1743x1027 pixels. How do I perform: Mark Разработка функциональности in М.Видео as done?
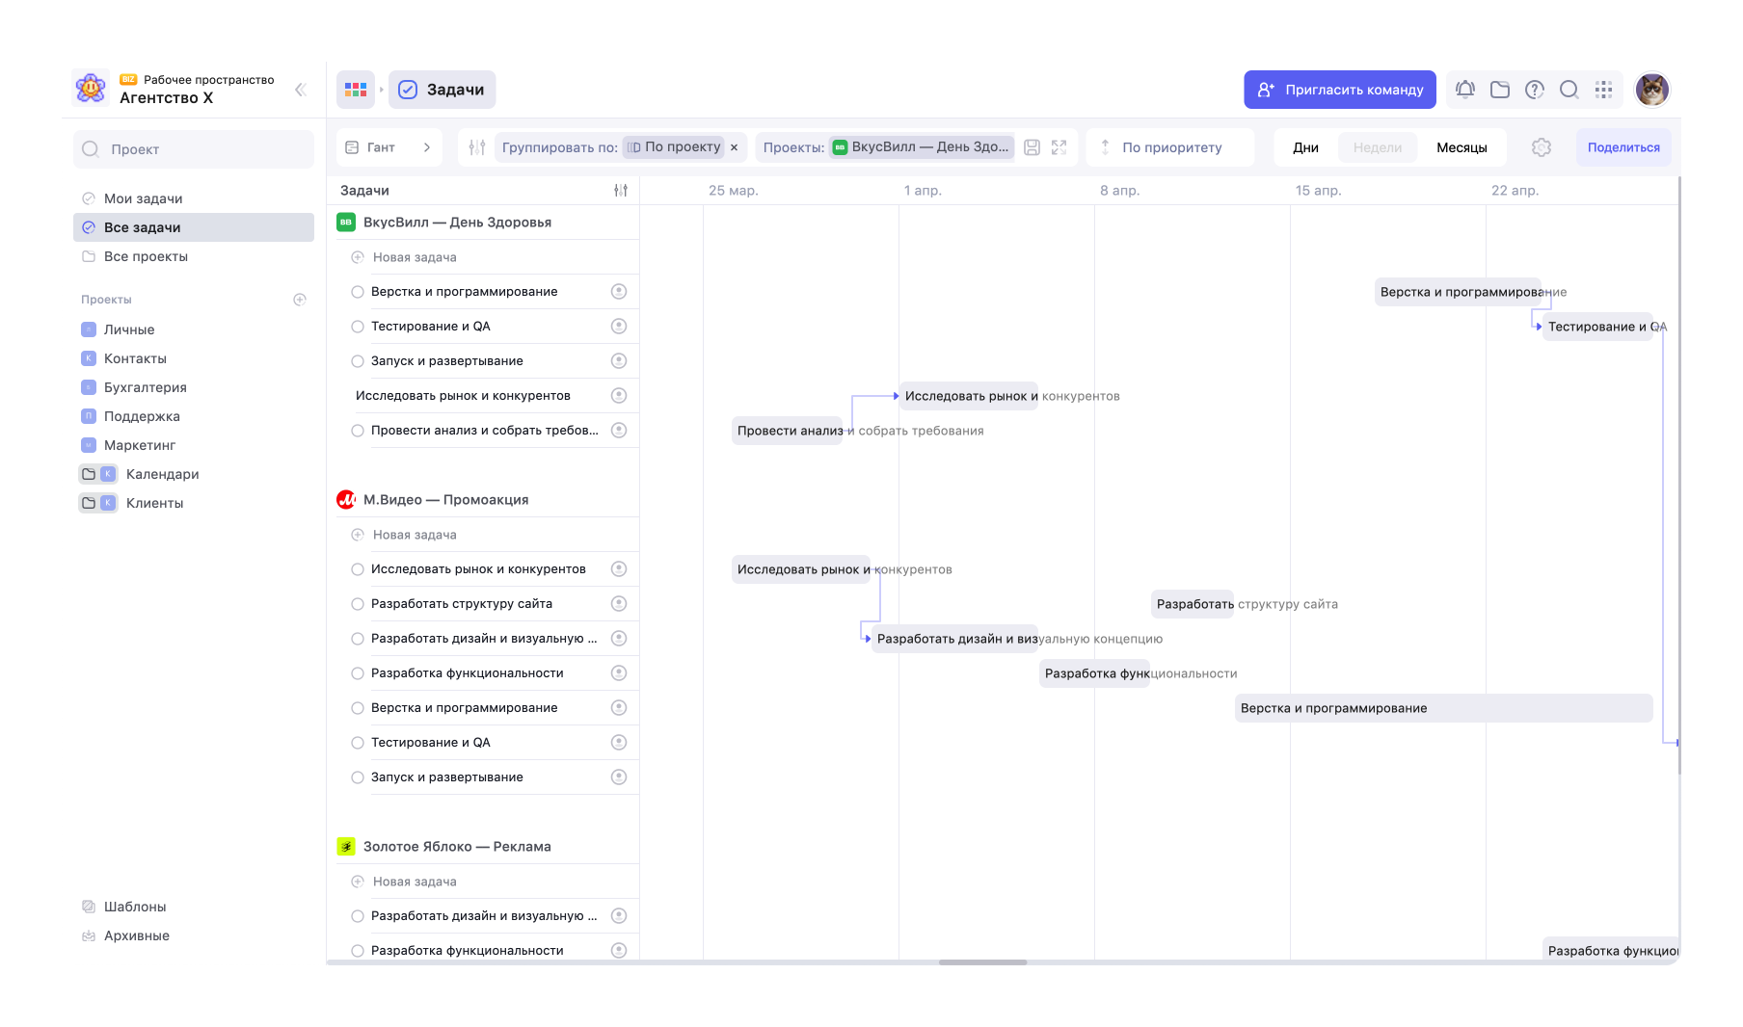(x=358, y=673)
